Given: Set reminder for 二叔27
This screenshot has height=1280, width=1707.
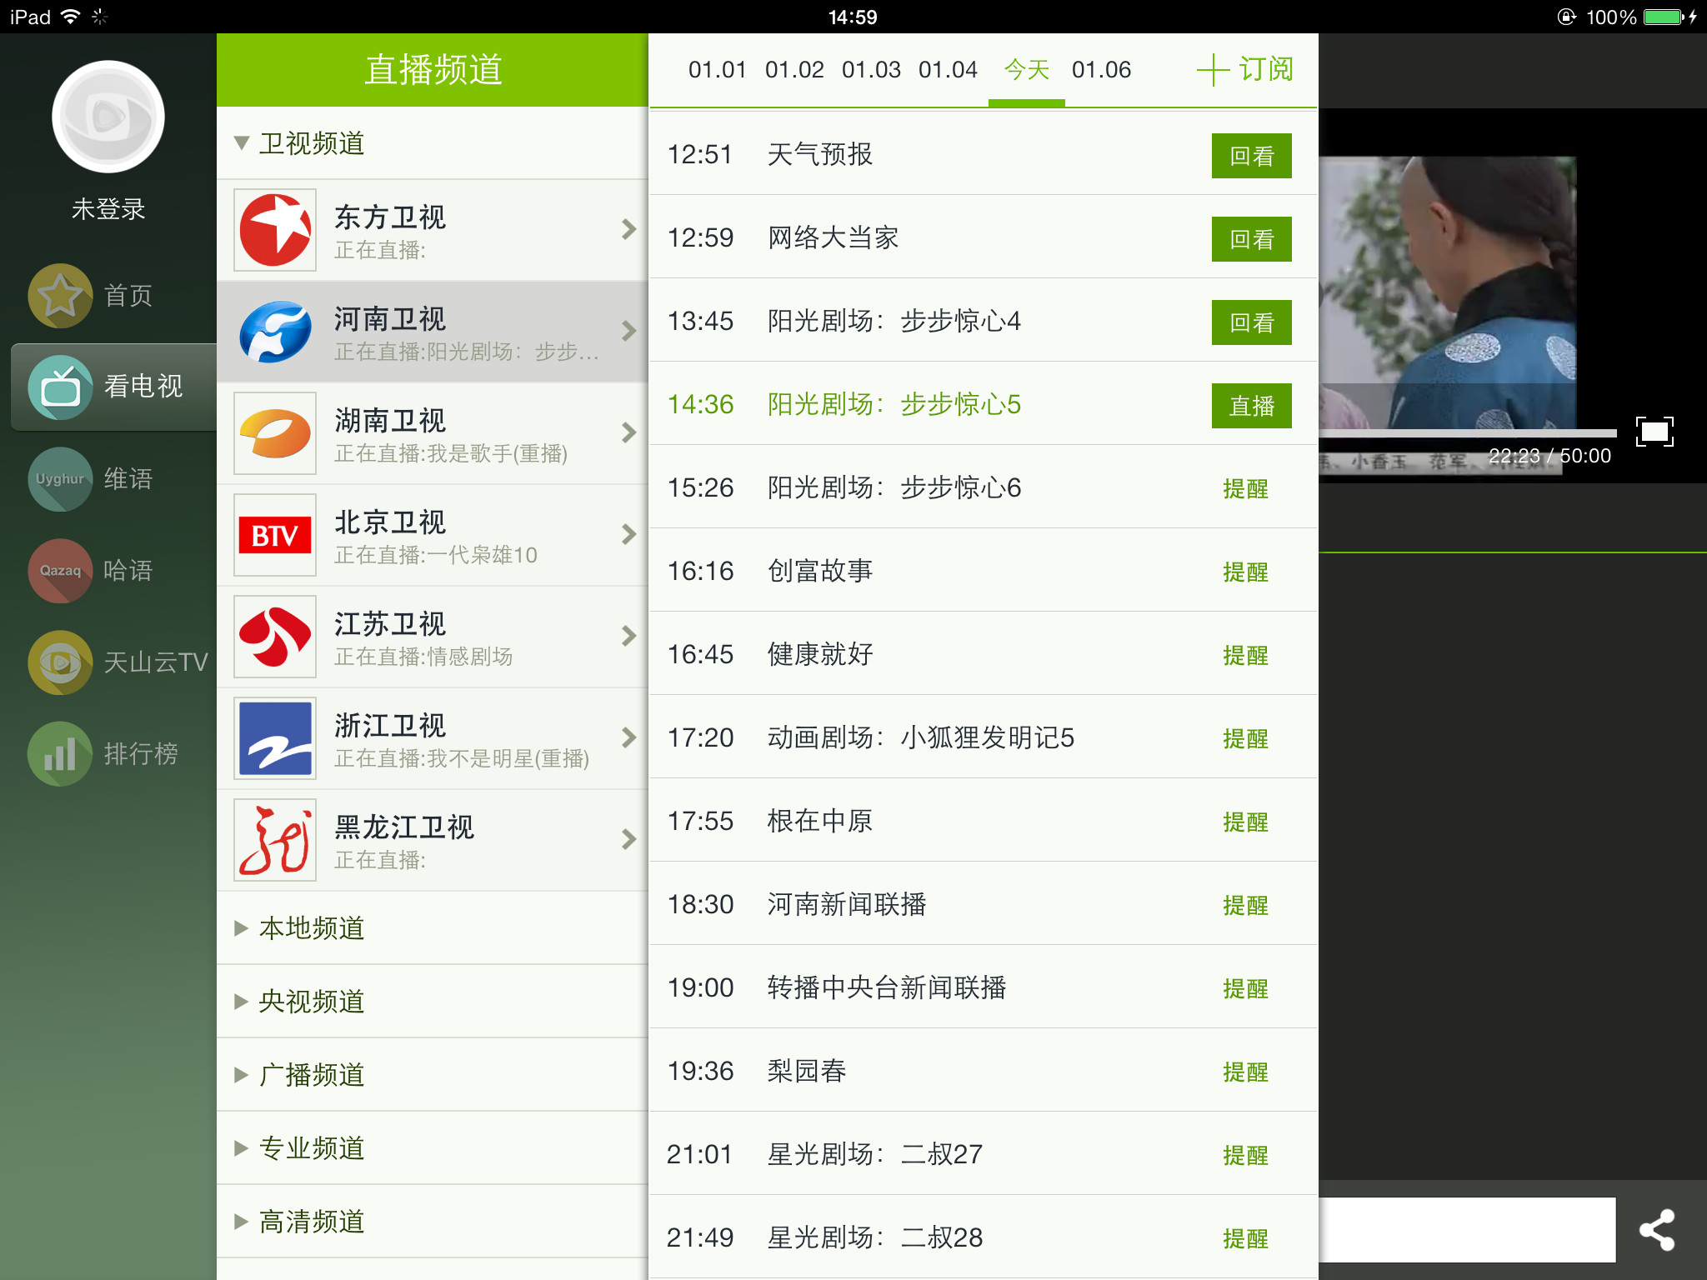Looking at the screenshot, I should [x=1246, y=1156].
